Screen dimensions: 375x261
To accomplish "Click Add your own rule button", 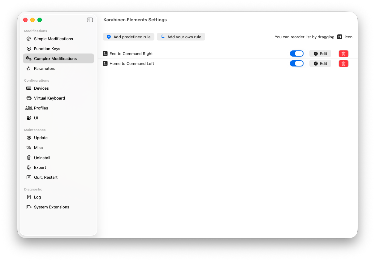I will click(181, 37).
